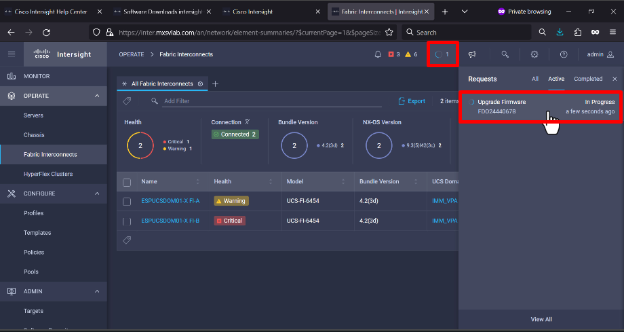Click the tag icon above the table
This screenshot has height=332, width=624.
pyautogui.click(x=127, y=101)
